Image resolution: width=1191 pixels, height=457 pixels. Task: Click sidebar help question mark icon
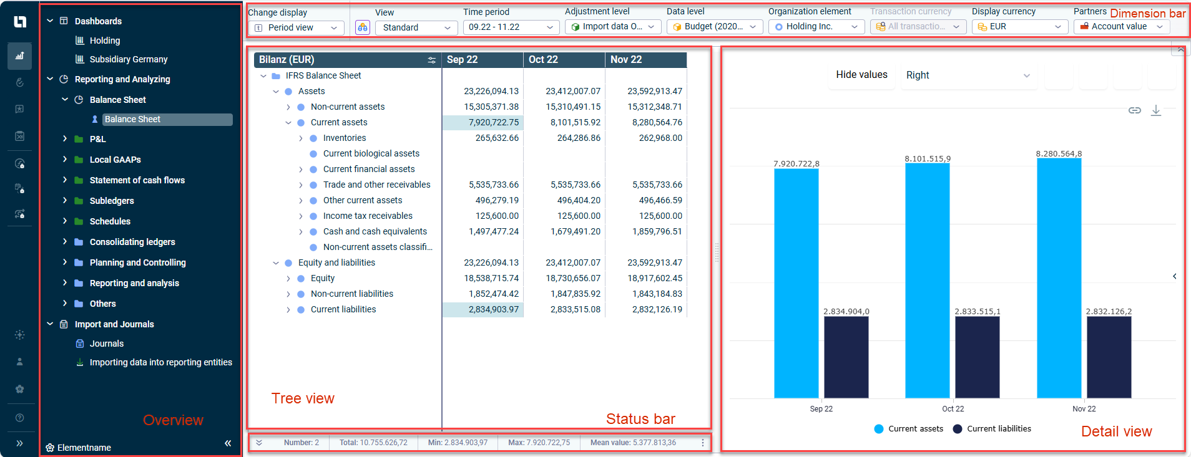(19, 418)
